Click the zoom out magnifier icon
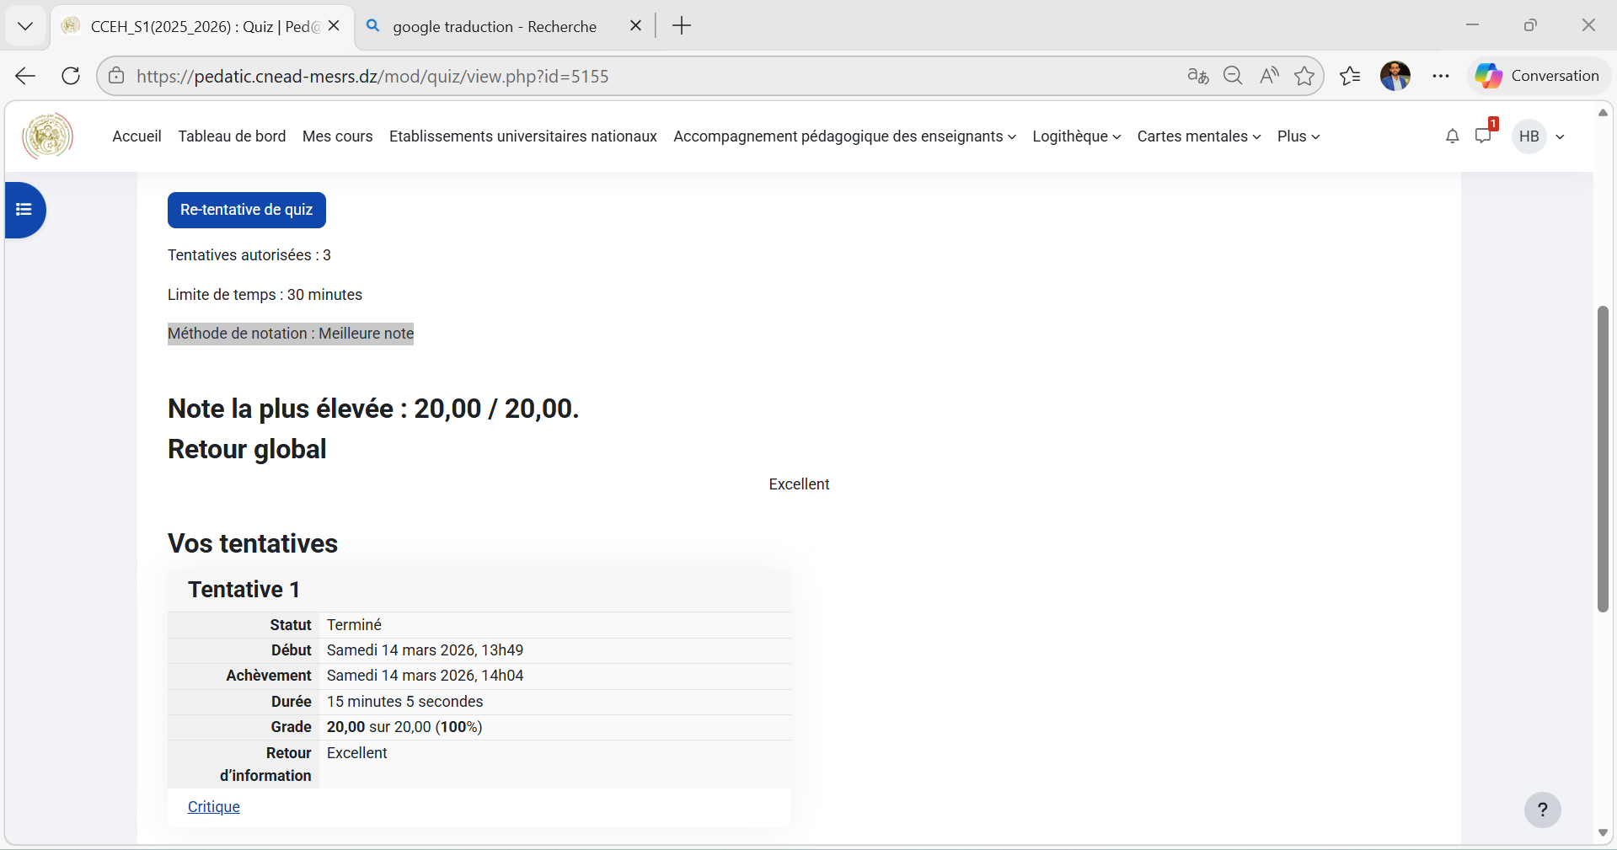This screenshot has width=1617, height=850. 1233,76
